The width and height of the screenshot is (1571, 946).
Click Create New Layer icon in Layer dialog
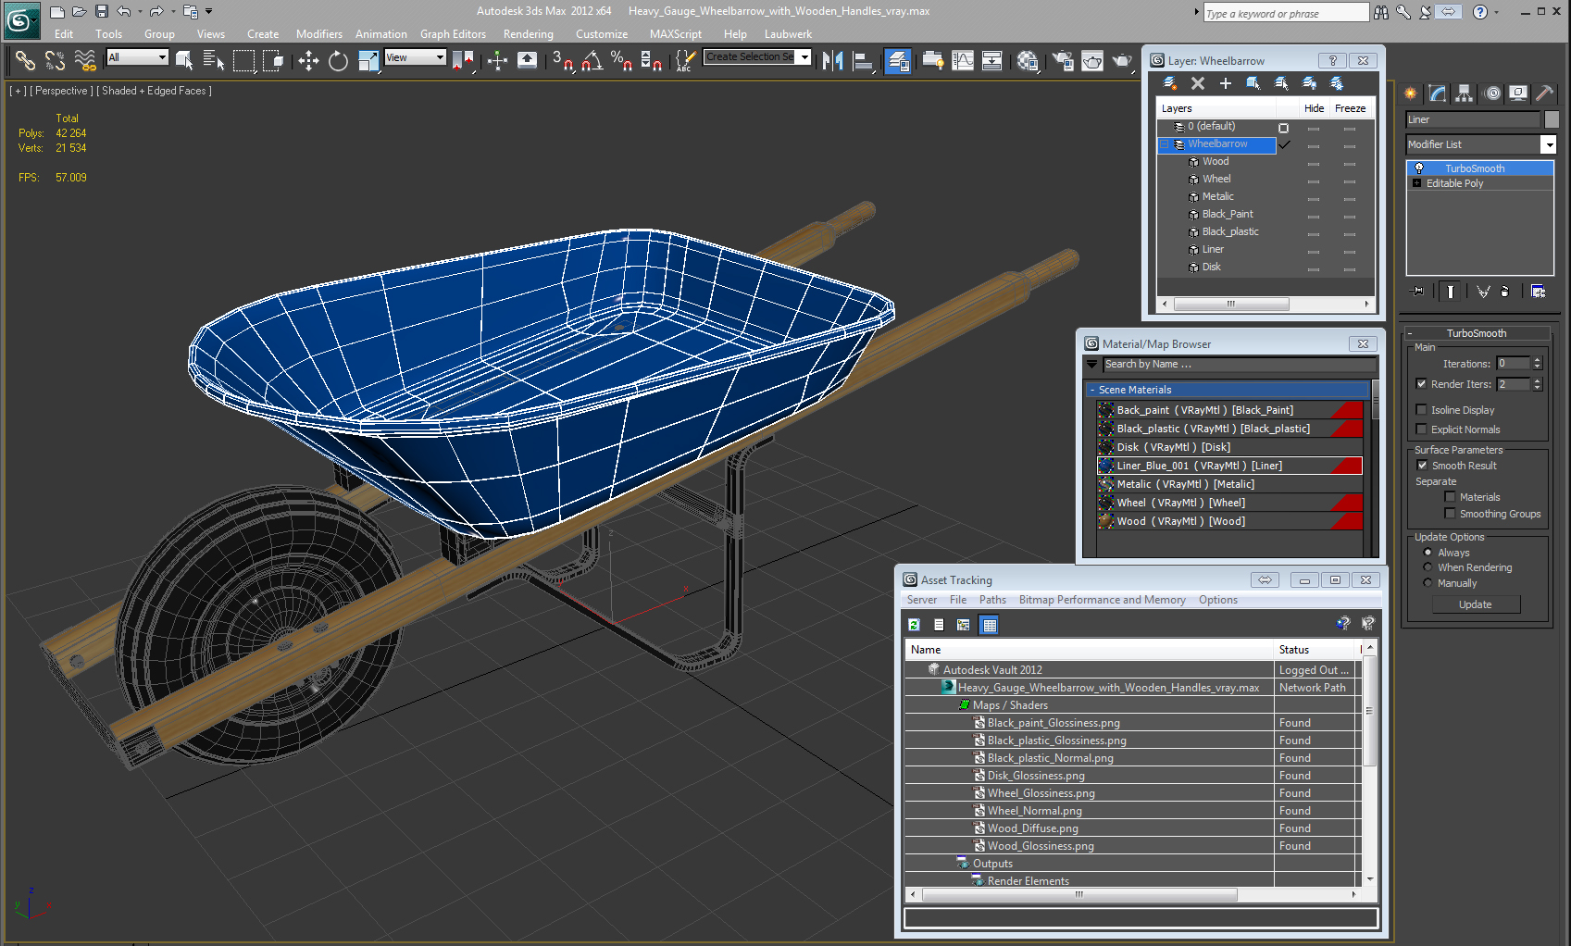coord(1169,83)
